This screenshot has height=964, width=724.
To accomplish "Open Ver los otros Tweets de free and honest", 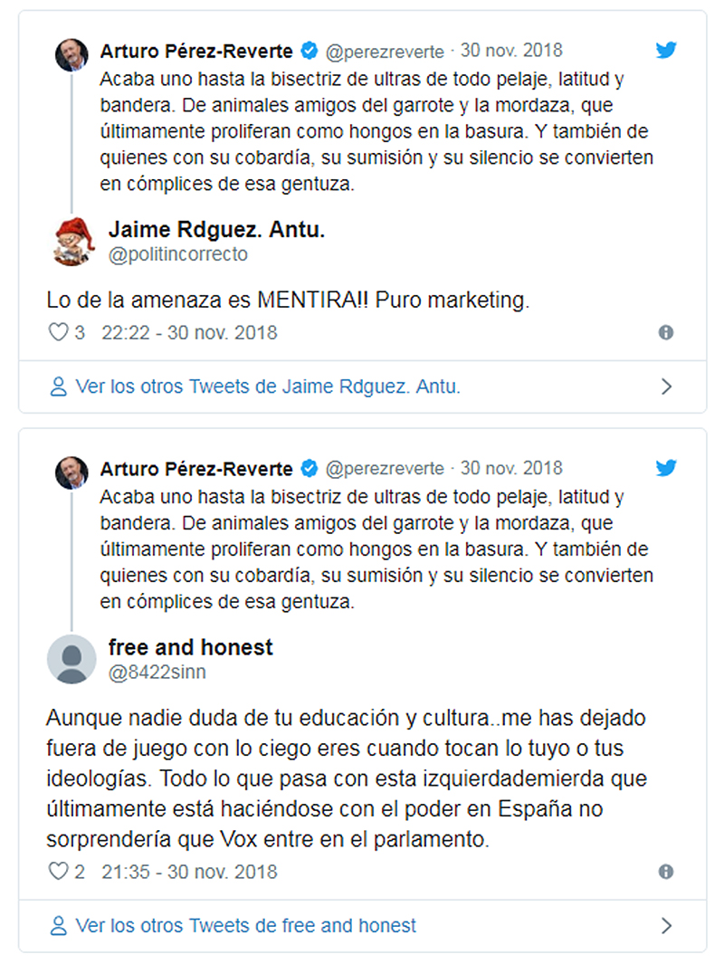I will click(246, 926).
